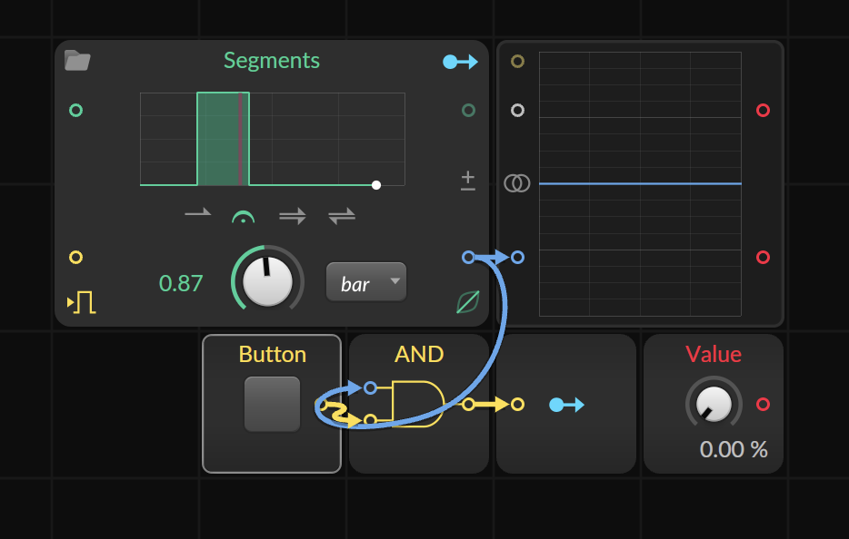Select the one-shot play mode arrow
This screenshot has width=849, height=539.
click(197, 214)
